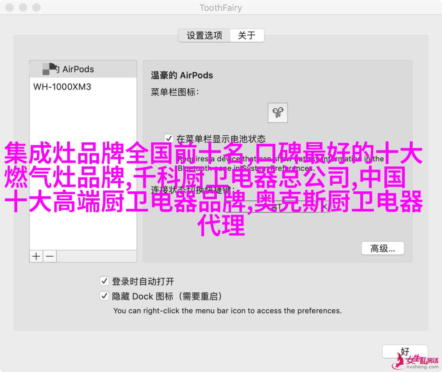Zoom the ToothFairy window
Viewport: 442px width, 372px height.
click(x=36, y=7)
